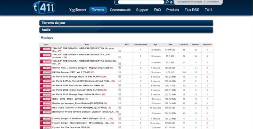Viewport: 253px width, 129px height.
Task: Expand details box on Helium Sunset row
Action: [120, 90]
